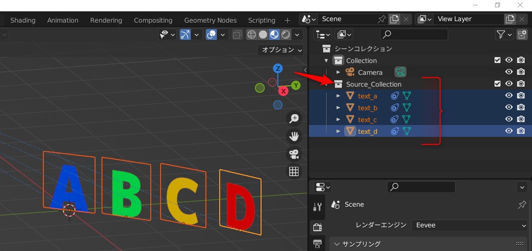The width and height of the screenshot is (532, 251).
Task: Hide Camera in viewport eye icon
Action: [509, 72]
